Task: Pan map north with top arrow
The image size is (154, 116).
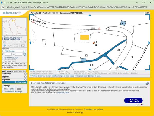Action: tap(90, 15)
